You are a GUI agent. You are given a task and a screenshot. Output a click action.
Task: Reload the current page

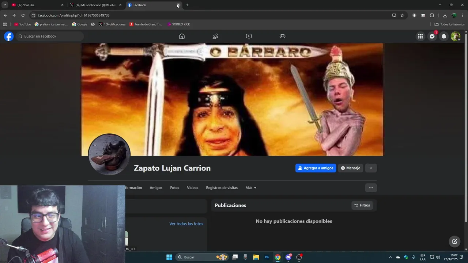[23, 15]
